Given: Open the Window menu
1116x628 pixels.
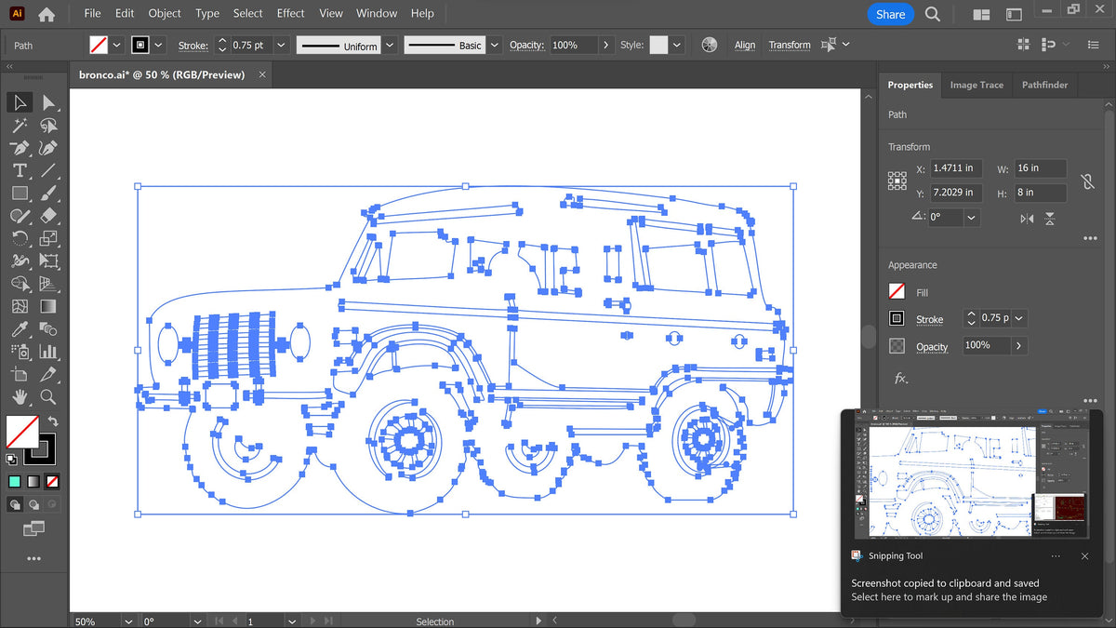Looking at the screenshot, I should pyautogui.click(x=377, y=13).
